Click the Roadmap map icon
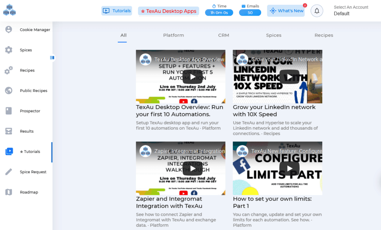Image resolution: width=381 pixels, height=230 pixels. pos(9,192)
